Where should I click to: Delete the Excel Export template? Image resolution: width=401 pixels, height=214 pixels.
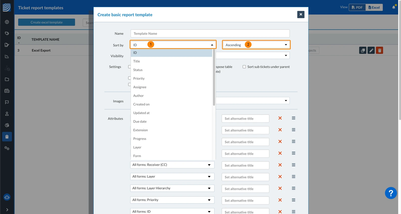pyautogui.click(x=379, y=50)
